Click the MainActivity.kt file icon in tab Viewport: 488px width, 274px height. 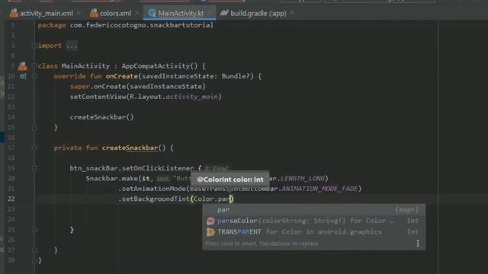tap(152, 13)
